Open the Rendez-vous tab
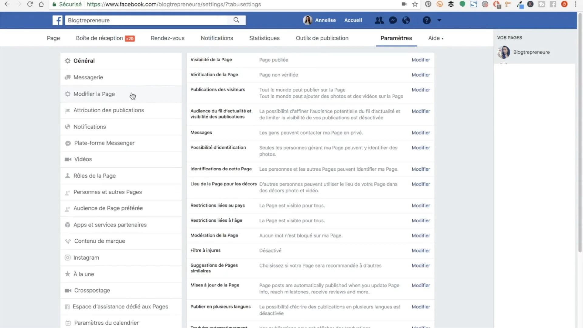 click(x=168, y=38)
